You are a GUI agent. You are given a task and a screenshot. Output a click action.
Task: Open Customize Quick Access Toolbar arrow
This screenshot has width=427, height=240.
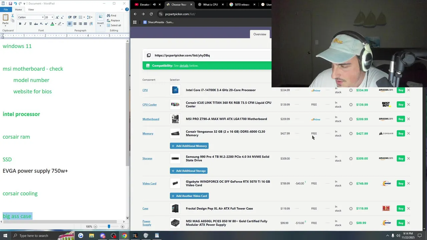[x=25, y=3]
